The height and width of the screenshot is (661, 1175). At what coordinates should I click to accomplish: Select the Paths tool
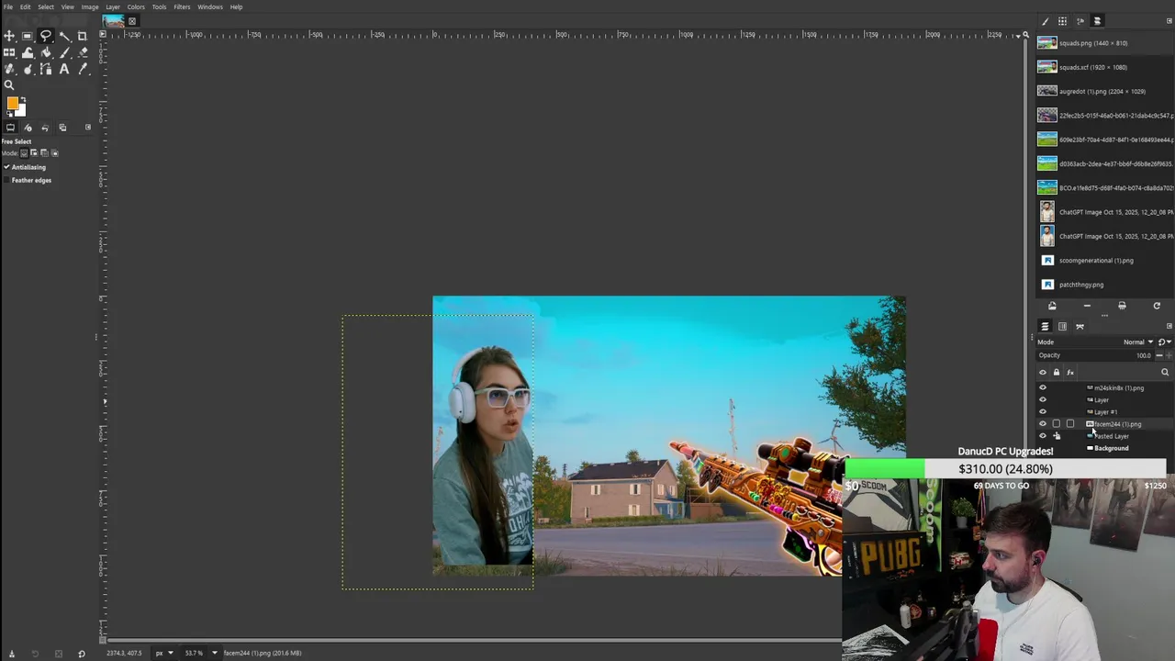point(46,69)
